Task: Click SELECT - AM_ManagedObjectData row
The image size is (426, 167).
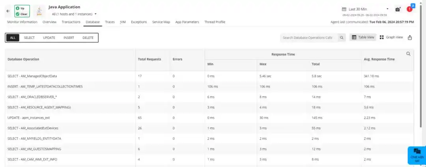Action: pos(209,76)
